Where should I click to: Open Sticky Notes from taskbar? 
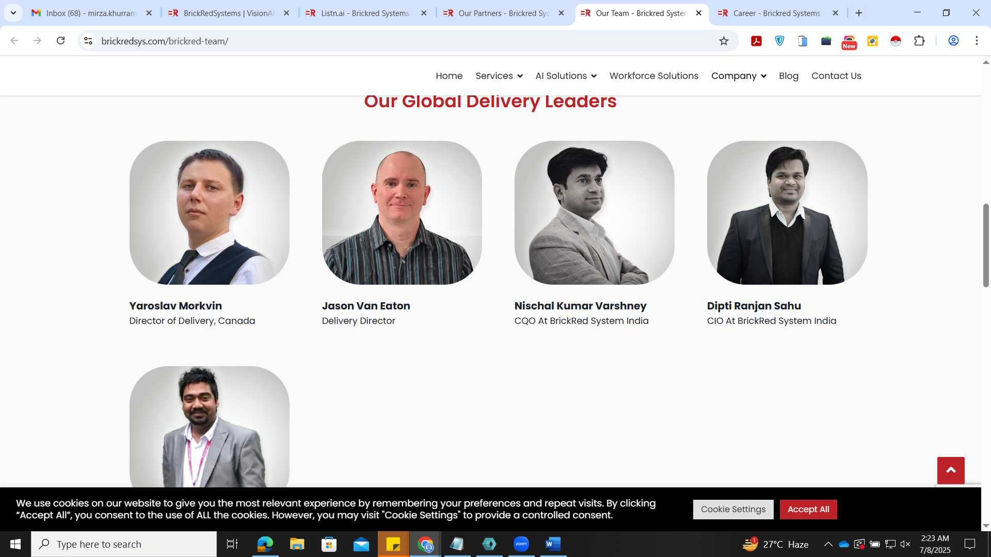tap(393, 544)
